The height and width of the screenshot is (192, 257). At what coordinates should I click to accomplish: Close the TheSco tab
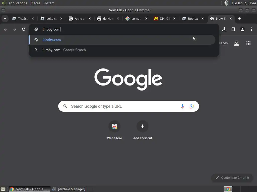coord(33,18)
